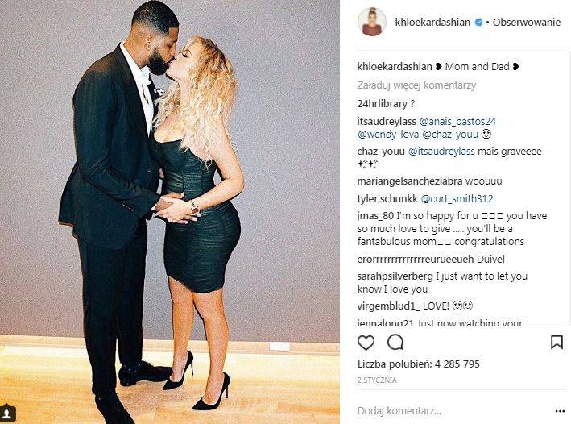Show tagged people icon on the photo
571x424 pixels.
(x=7, y=414)
